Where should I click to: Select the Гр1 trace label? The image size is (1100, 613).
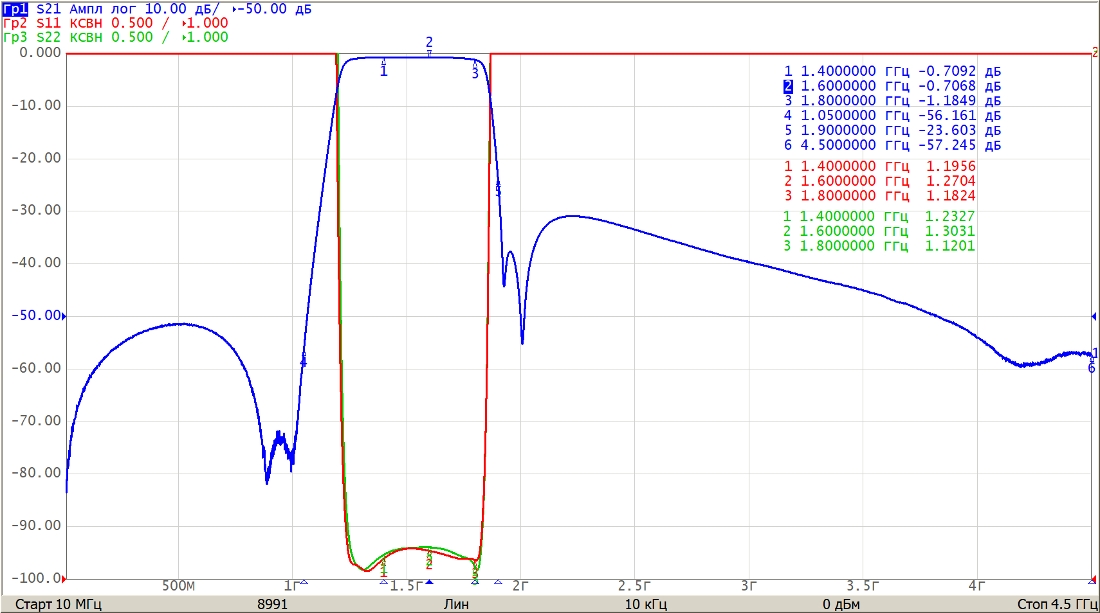pyautogui.click(x=15, y=9)
